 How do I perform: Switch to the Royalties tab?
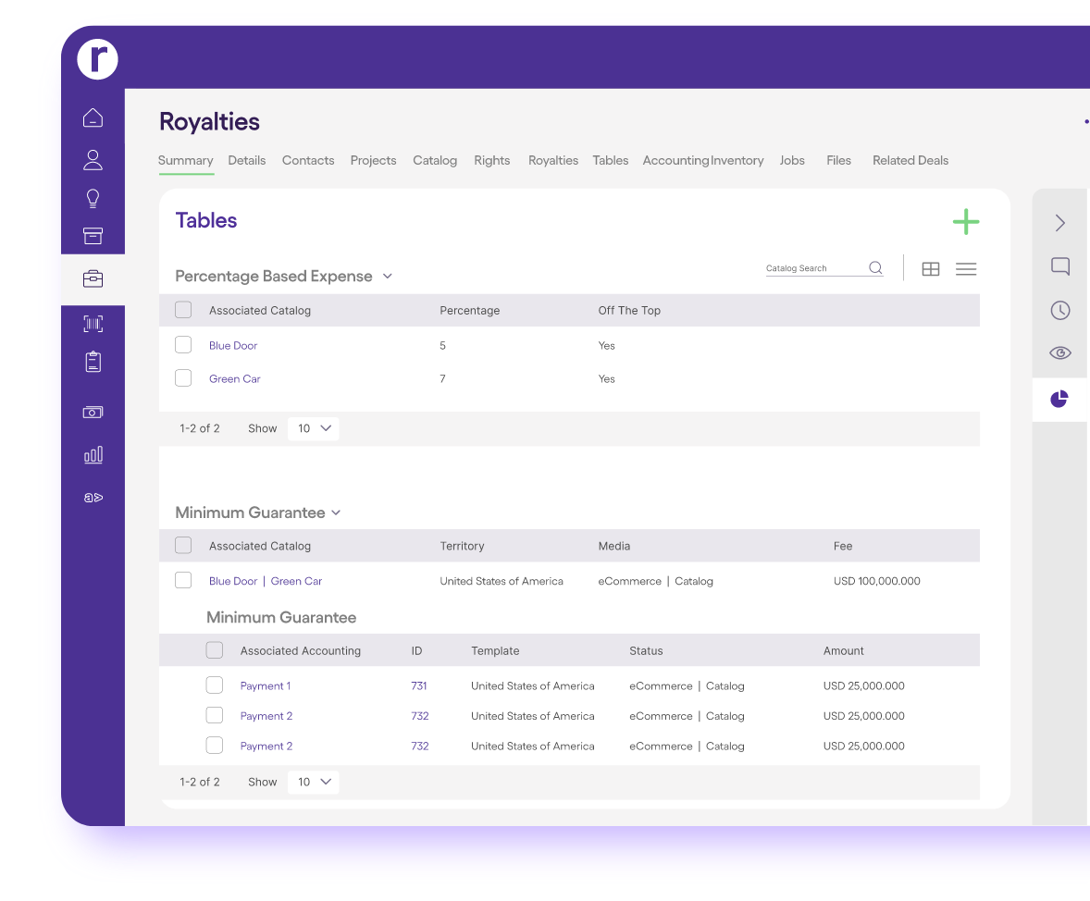(553, 161)
